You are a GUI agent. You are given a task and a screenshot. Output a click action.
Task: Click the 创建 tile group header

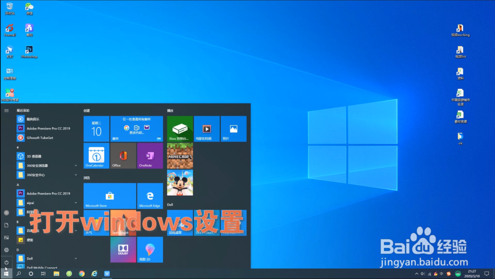pyautogui.click(x=87, y=111)
